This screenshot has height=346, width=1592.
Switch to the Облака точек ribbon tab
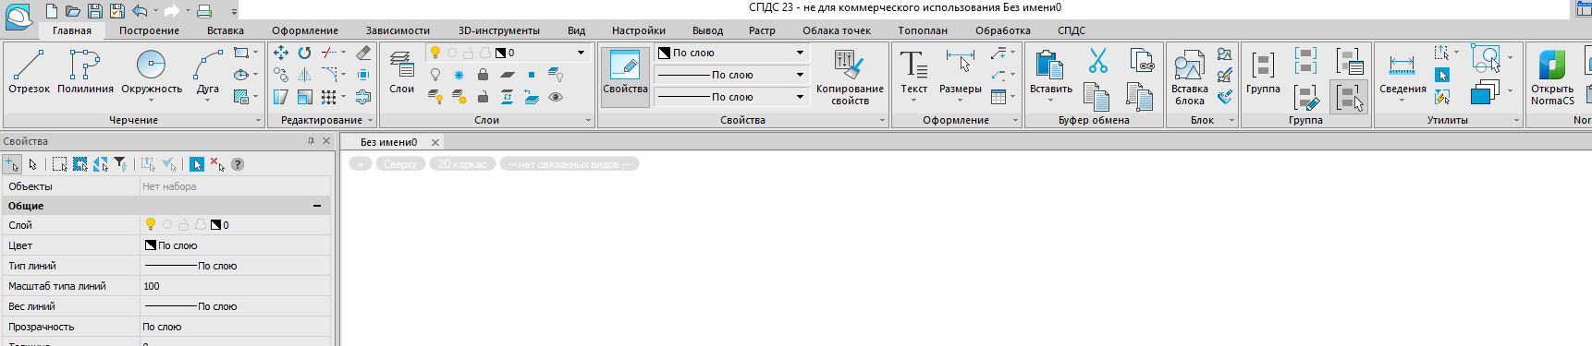pos(837,30)
